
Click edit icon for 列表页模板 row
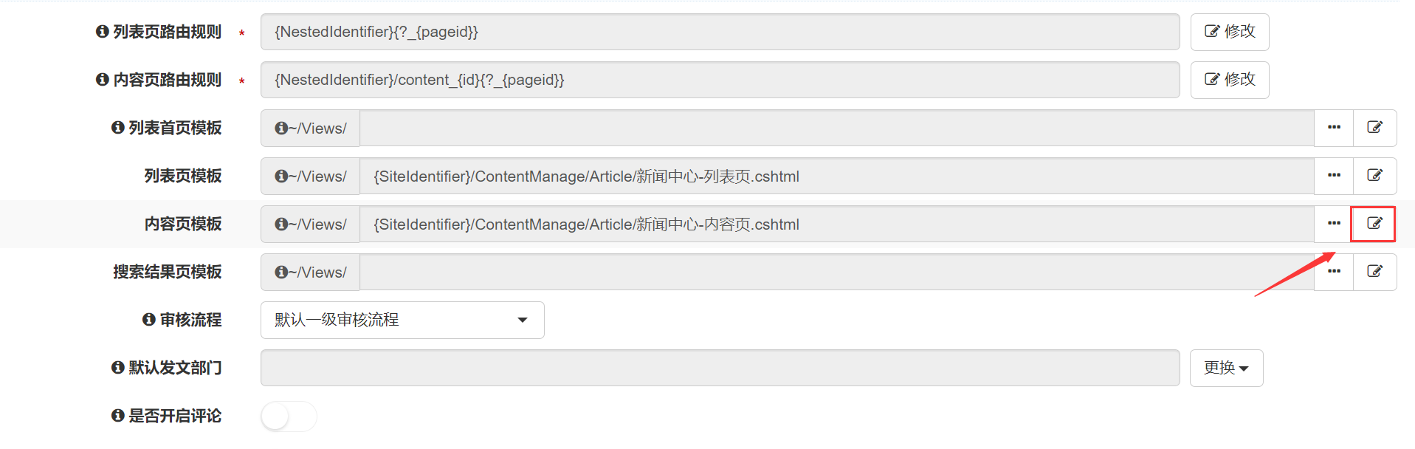click(1374, 176)
